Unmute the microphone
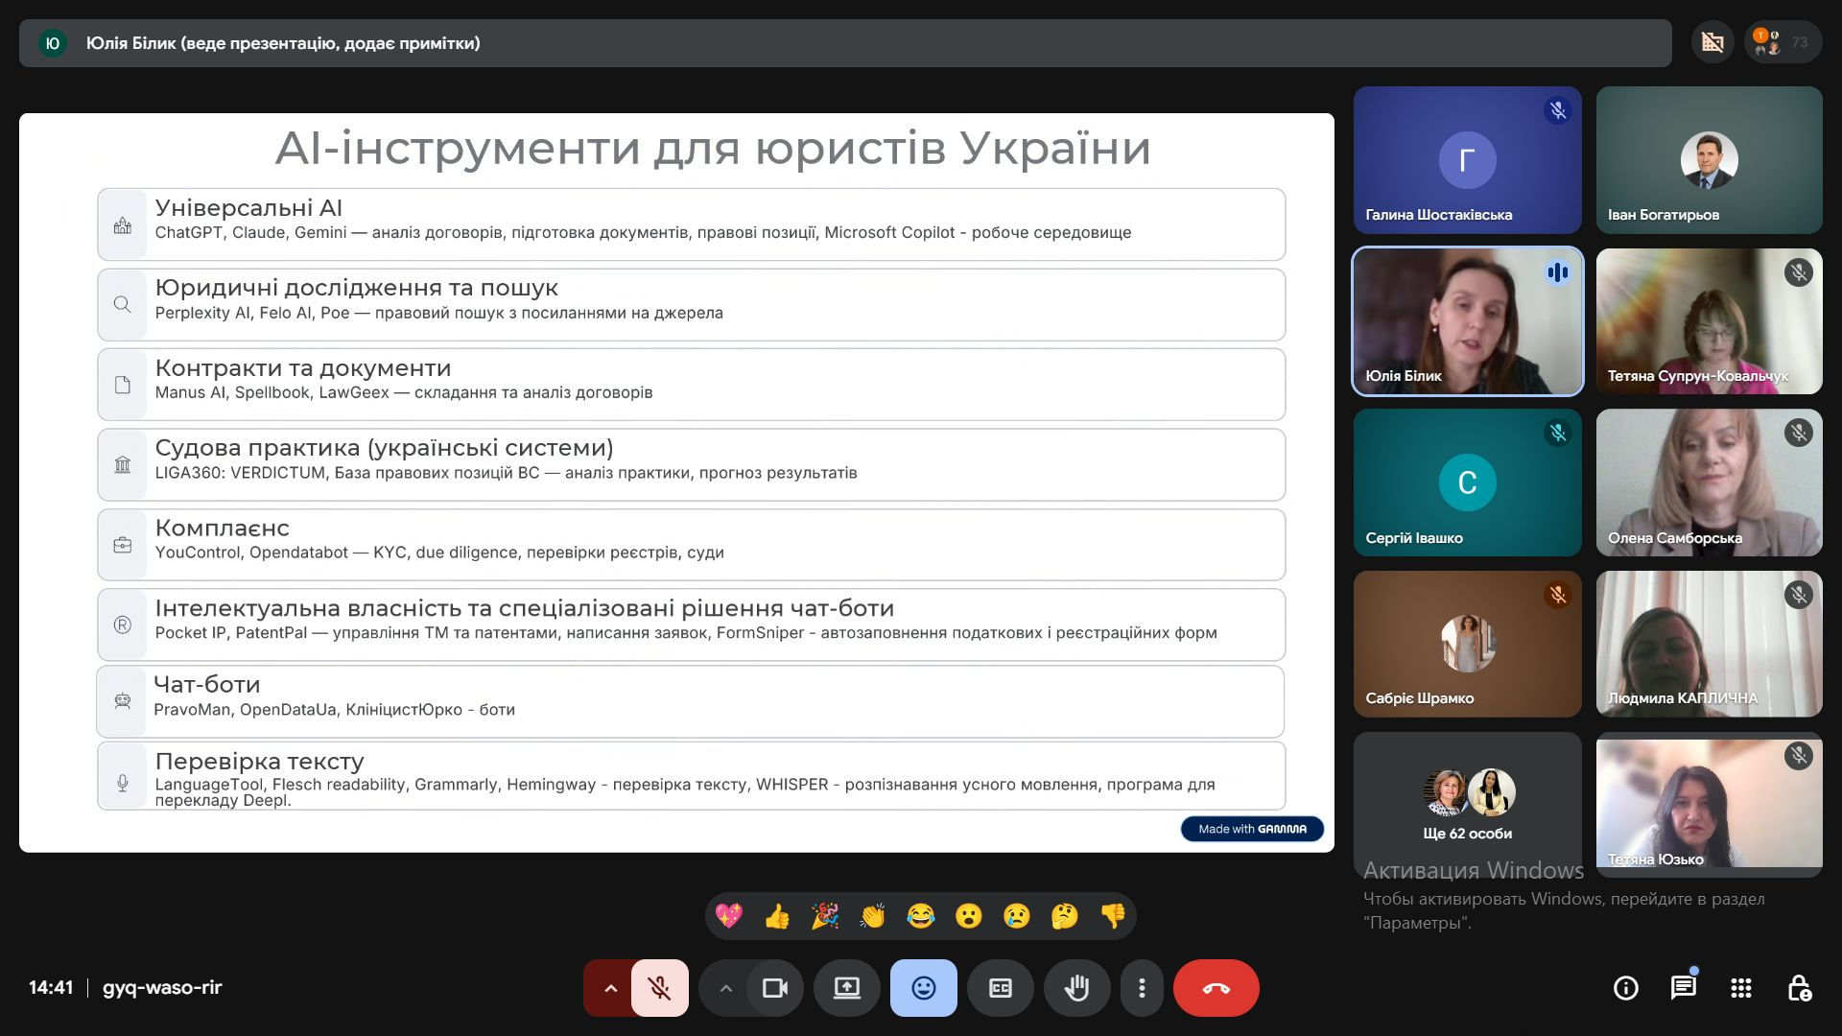Viewport: 1842px width, 1036px height. pos(660,988)
